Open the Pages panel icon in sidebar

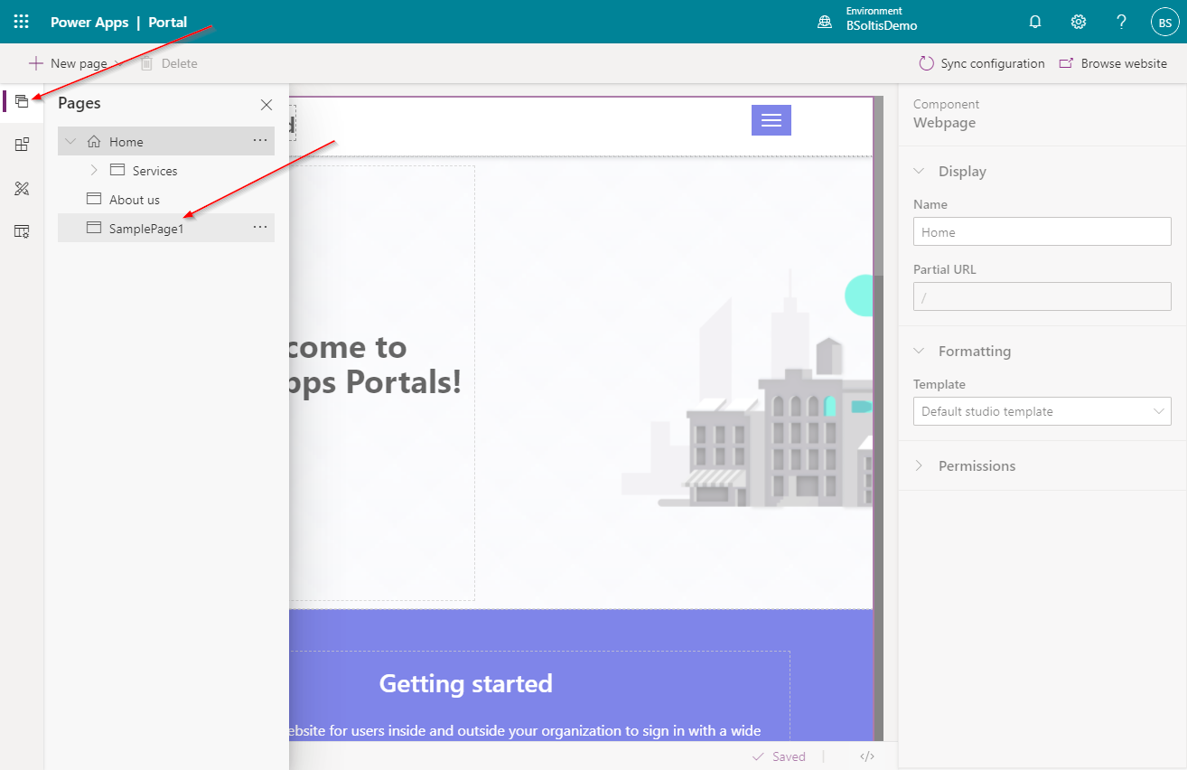pos(21,102)
